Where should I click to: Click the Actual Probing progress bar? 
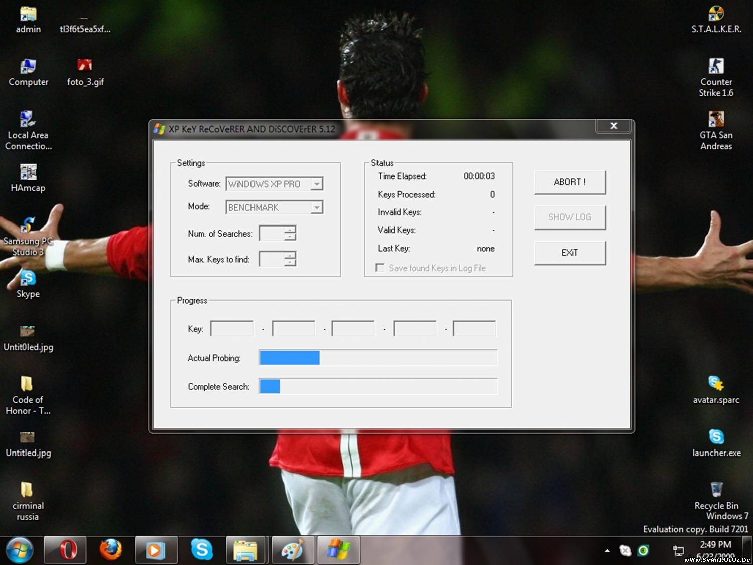(x=378, y=358)
